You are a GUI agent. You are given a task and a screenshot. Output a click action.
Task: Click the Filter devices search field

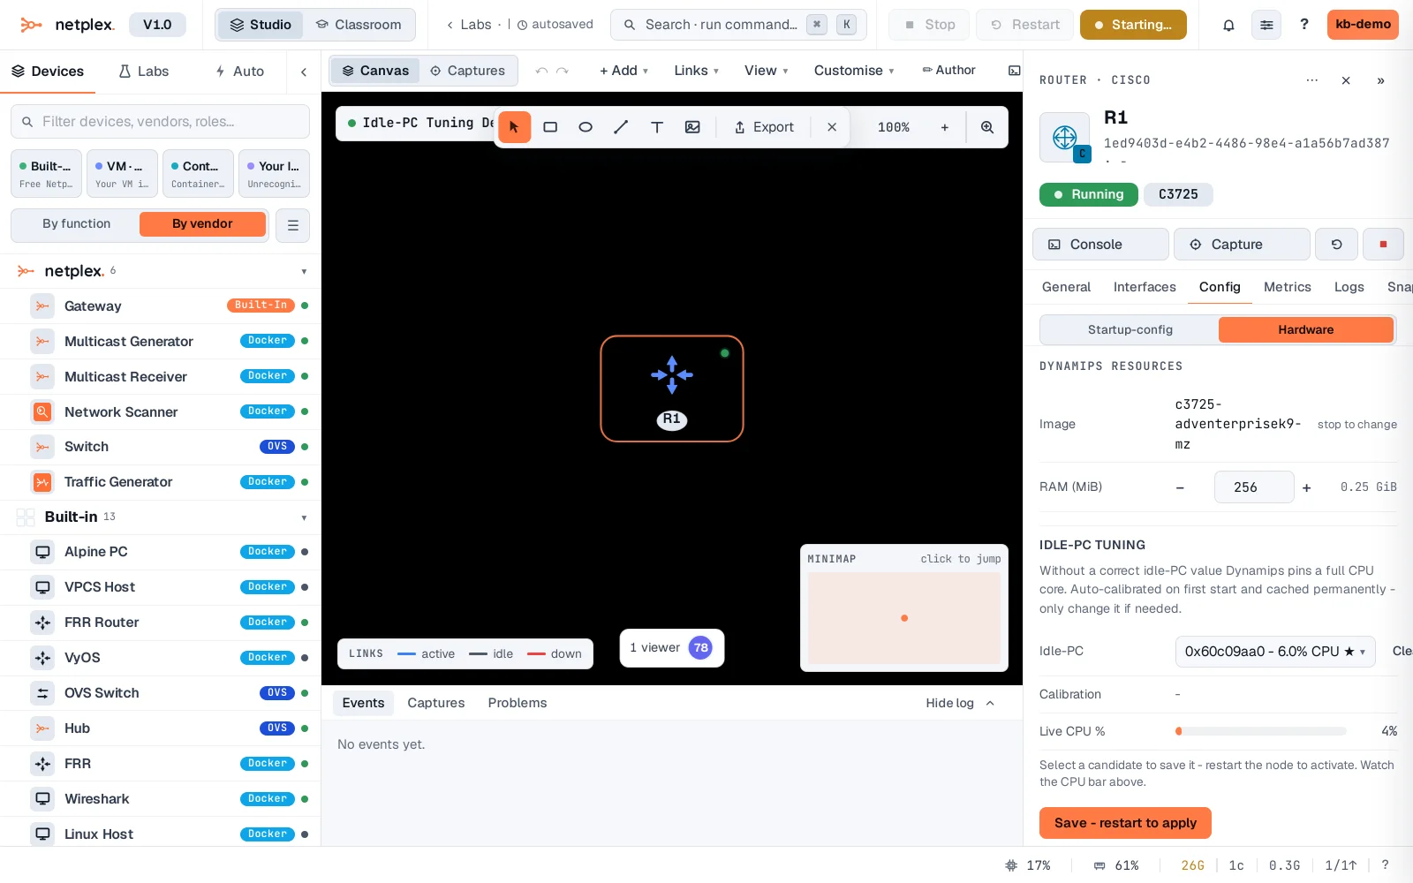coord(160,122)
